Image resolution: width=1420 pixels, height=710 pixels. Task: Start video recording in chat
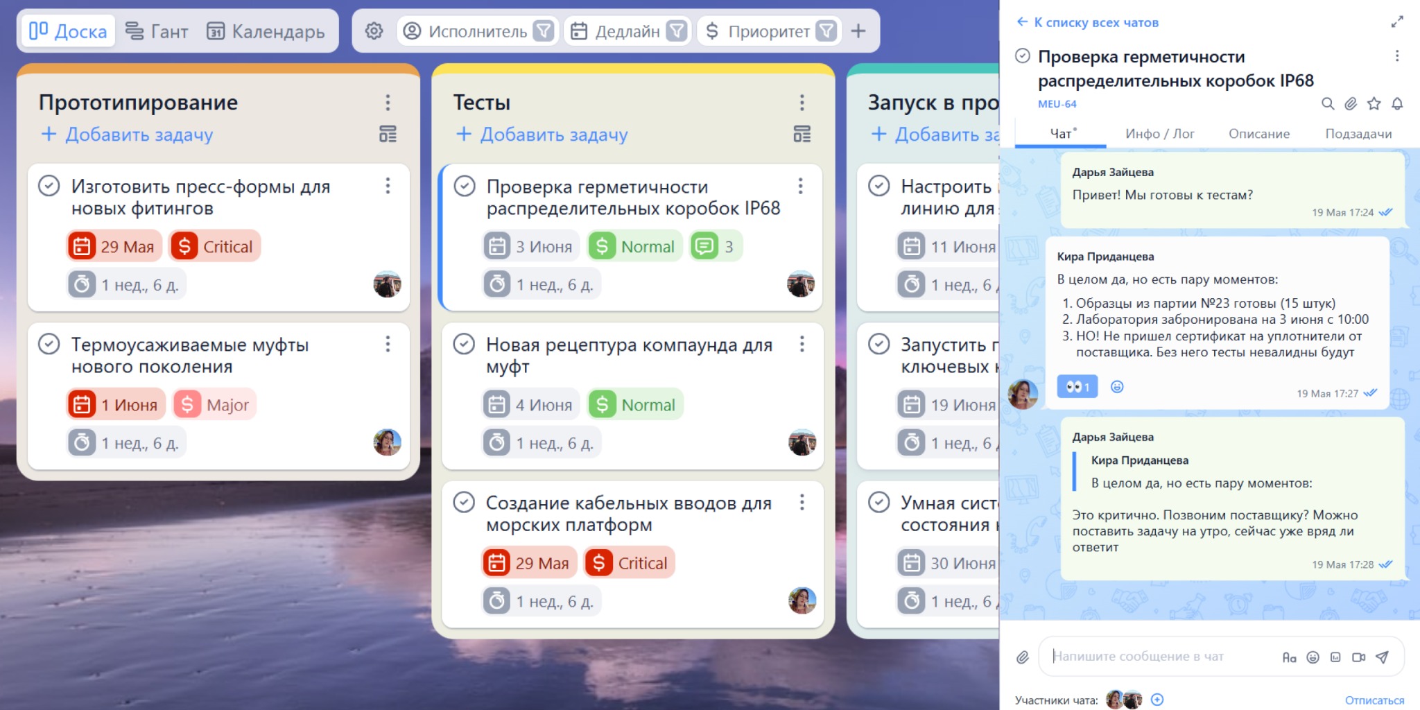[x=1359, y=657]
